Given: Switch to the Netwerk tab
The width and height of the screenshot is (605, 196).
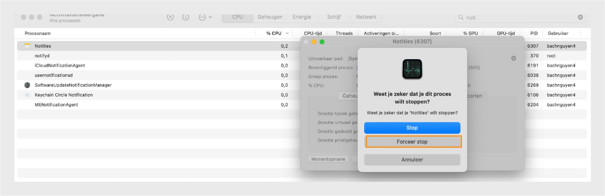Looking at the screenshot, I should tap(366, 17).
